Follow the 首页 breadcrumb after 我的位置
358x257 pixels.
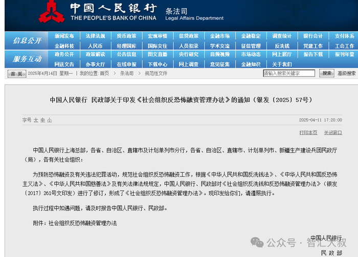104,73
